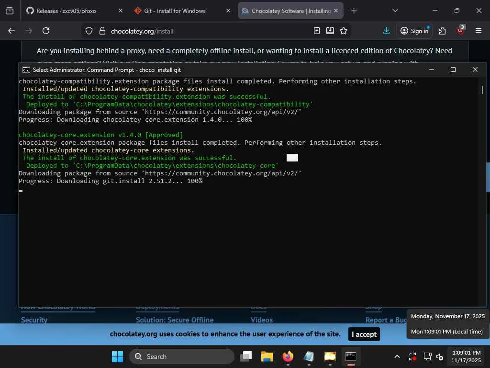490x368 pixels.
Task: Open the yellow image app in taskbar
Action: (x=330, y=356)
